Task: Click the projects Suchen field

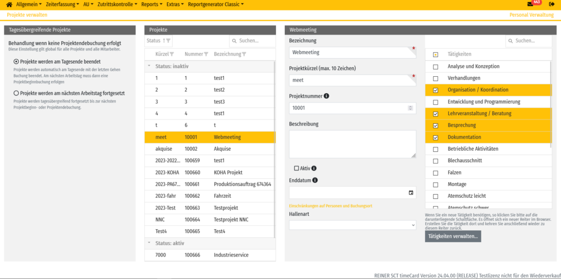Action: pos(253,41)
